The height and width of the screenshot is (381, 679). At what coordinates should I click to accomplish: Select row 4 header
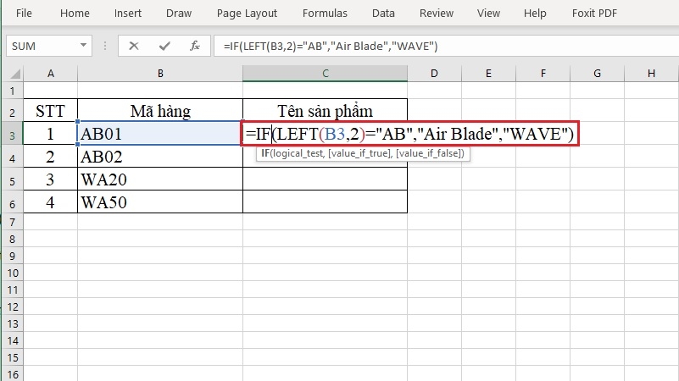pyautogui.click(x=13, y=157)
